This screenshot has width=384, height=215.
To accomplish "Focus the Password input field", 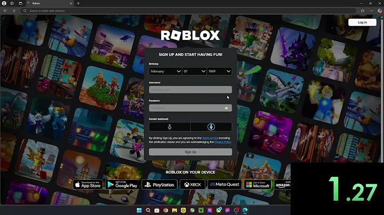I will pyautogui.click(x=190, y=108).
